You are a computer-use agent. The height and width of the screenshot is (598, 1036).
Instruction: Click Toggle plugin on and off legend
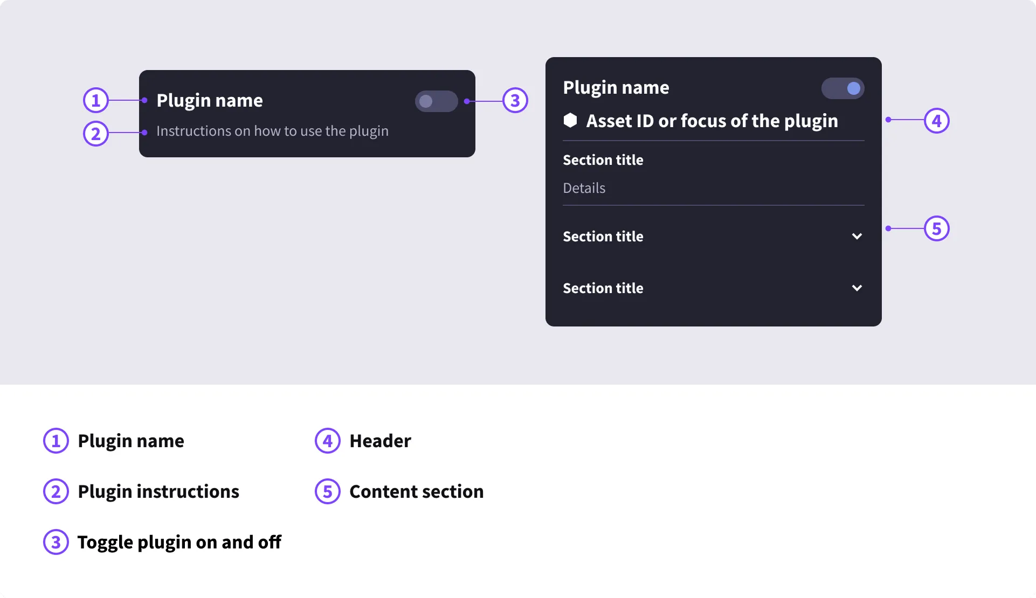pyautogui.click(x=179, y=542)
